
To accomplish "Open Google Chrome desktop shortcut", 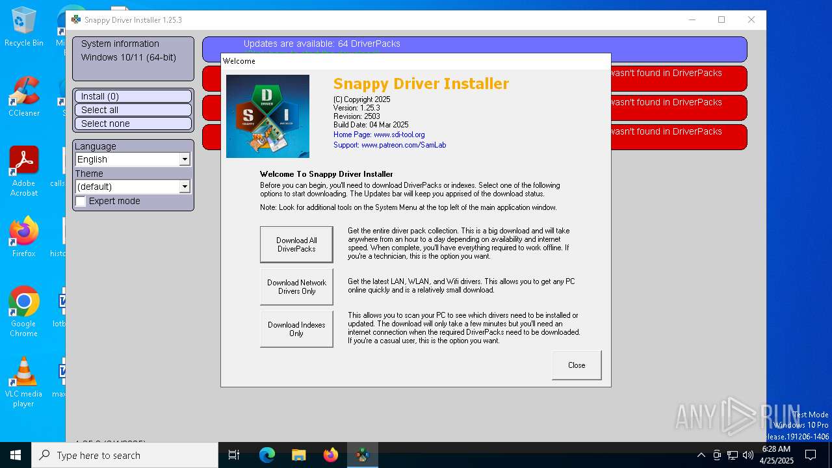I will [24, 312].
